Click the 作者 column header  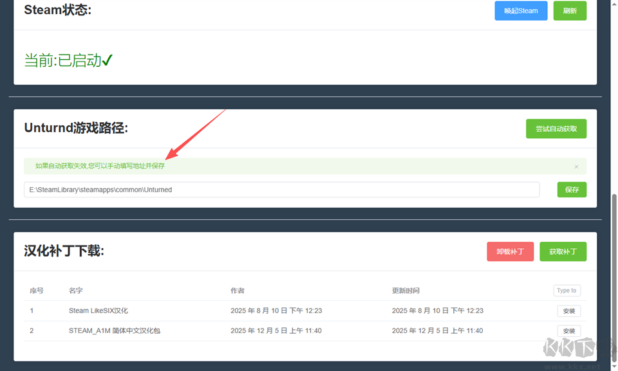tap(238, 291)
